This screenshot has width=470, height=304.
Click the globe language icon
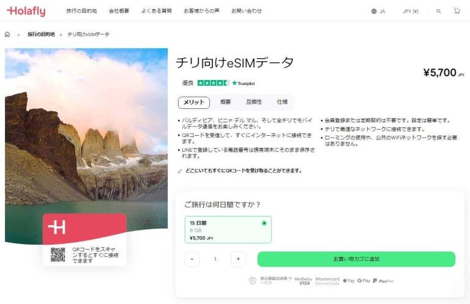[374, 12]
